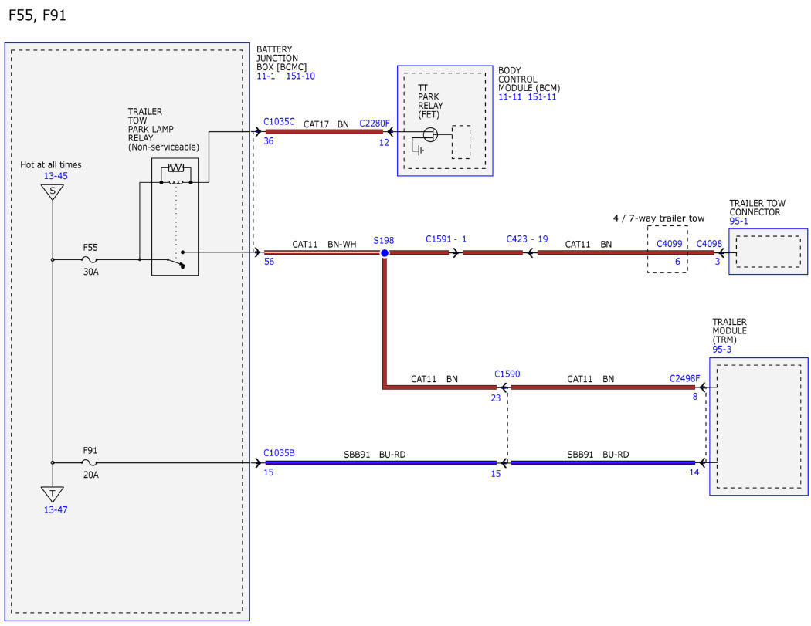Select the C1590 connector label
The width and height of the screenshot is (811, 626).
[507, 374]
